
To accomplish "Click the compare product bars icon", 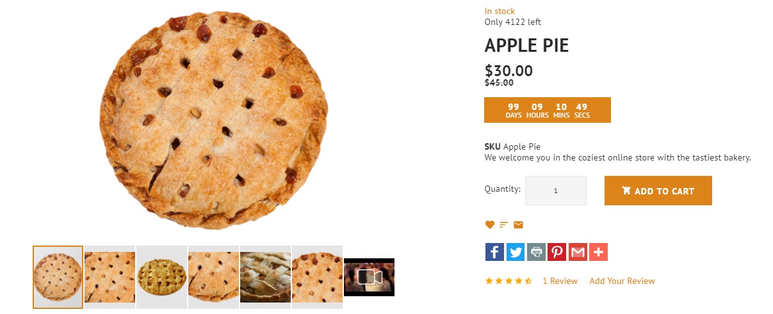I will click(504, 224).
